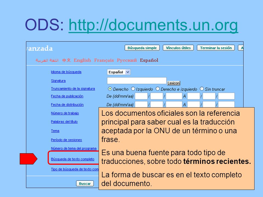The height and width of the screenshot is (197, 263).
Task: Open the Período de sesiones link
Action: click(x=66, y=140)
